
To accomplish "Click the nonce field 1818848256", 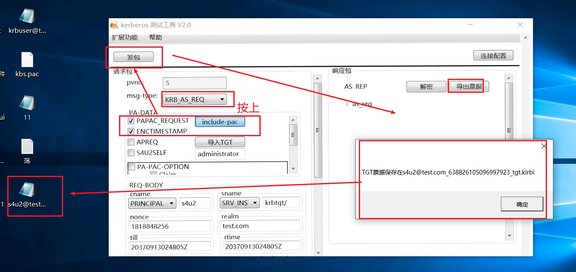I will coord(170,226).
